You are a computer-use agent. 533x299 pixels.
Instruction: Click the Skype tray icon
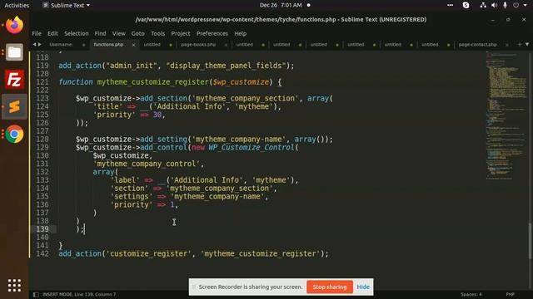pyautogui.click(x=466, y=5)
